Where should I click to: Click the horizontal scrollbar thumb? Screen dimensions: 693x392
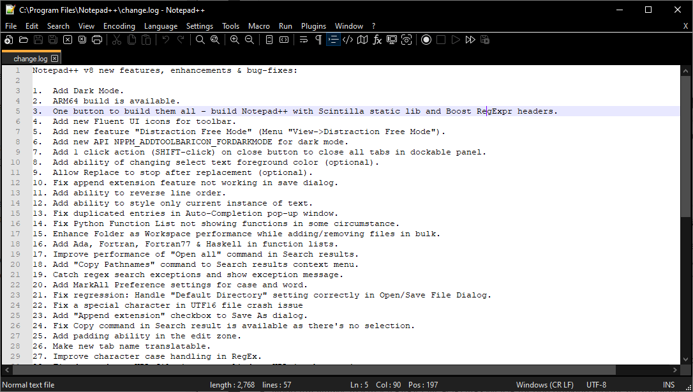pos(313,370)
